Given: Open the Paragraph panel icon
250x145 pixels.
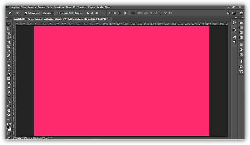Looking at the screenshot, I should coord(234,42).
